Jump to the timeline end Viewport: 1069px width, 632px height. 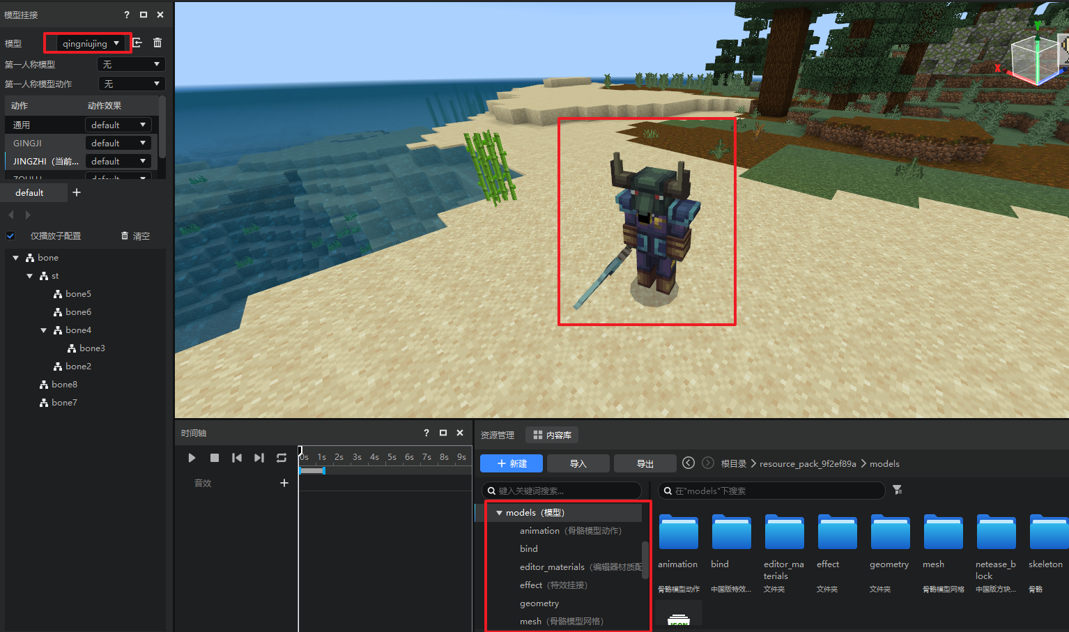(x=259, y=458)
